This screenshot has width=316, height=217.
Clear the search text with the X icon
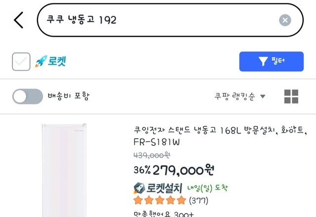tap(285, 20)
